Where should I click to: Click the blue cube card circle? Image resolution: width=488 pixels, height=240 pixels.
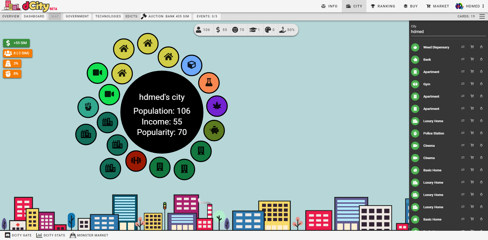[192, 65]
